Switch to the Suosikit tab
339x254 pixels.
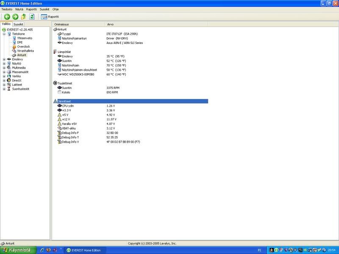click(19, 25)
